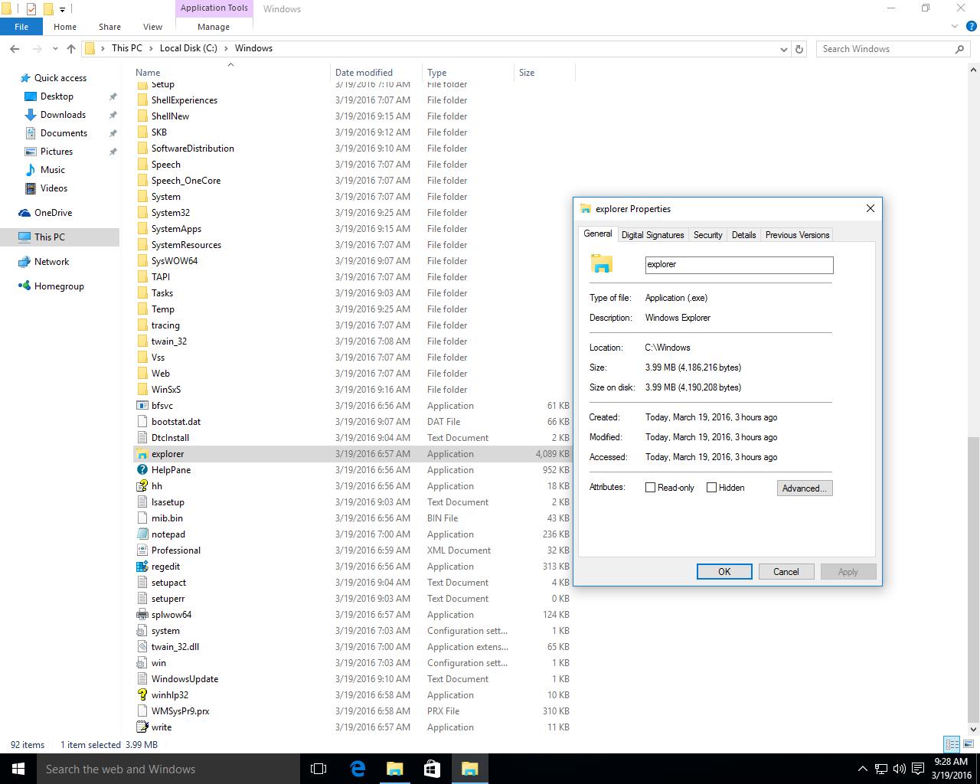Click Cancel in explorer Properties
Screen dimensions: 980x784
[x=786, y=572]
